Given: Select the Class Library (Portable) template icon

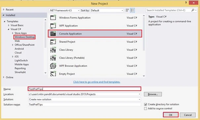Looking at the screenshot, I should click(53, 58).
